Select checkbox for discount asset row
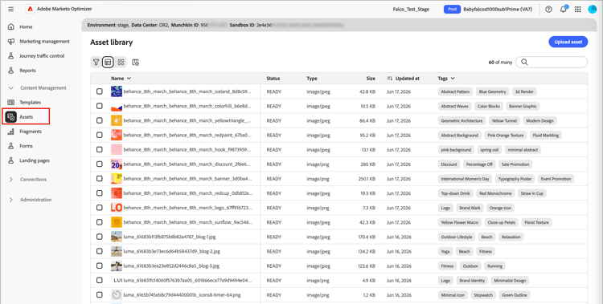Screen dimensions: 603x304 100,164
